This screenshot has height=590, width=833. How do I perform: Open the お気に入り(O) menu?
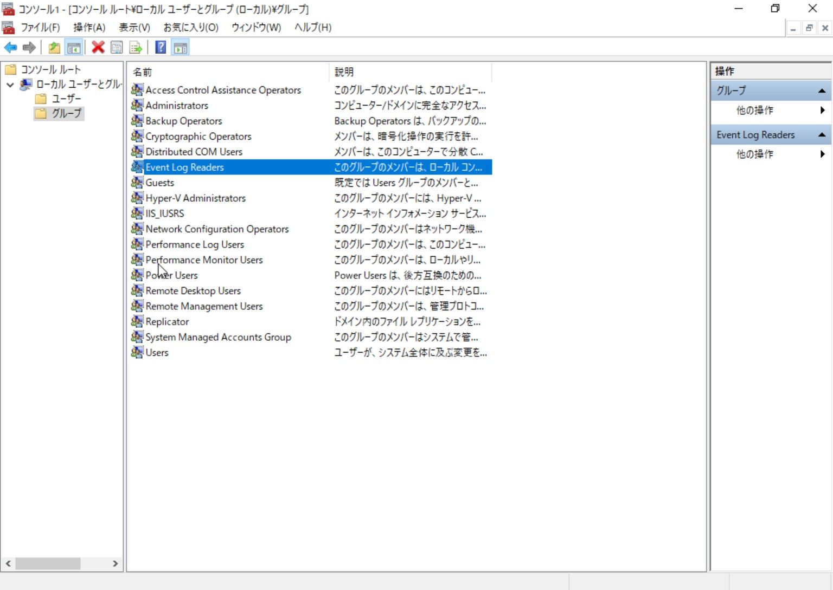click(x=191, y=27)
